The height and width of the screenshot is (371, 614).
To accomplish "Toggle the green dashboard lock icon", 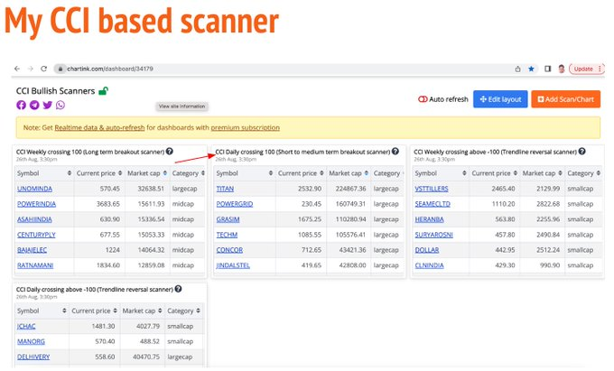I will click(103, 91).
